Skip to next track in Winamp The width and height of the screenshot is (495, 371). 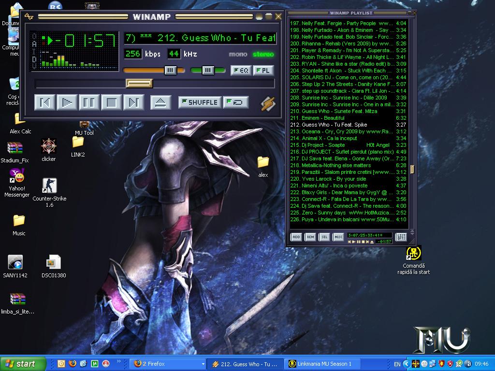coord(133,102)
